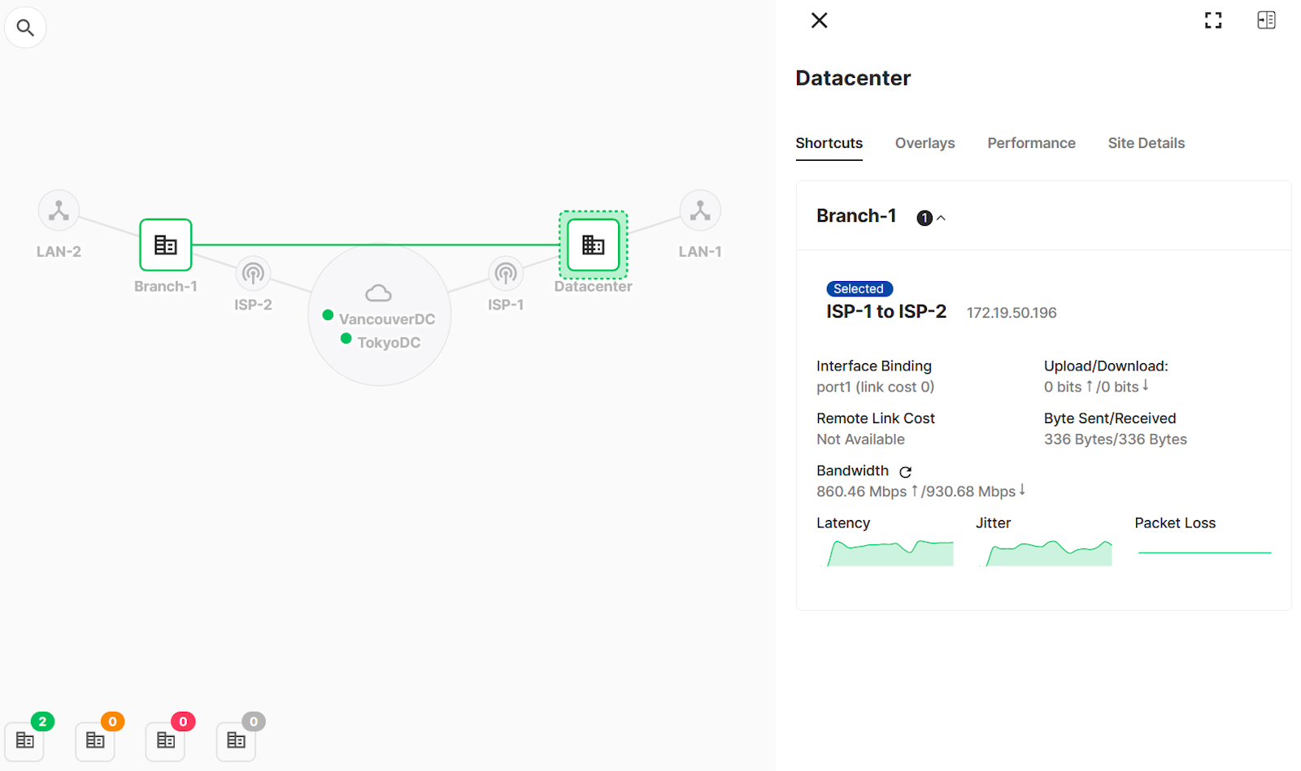Collapse the Branch-1 shortcuts section
The width and height of the screenshot is (1301, 771).
point(942,217)
